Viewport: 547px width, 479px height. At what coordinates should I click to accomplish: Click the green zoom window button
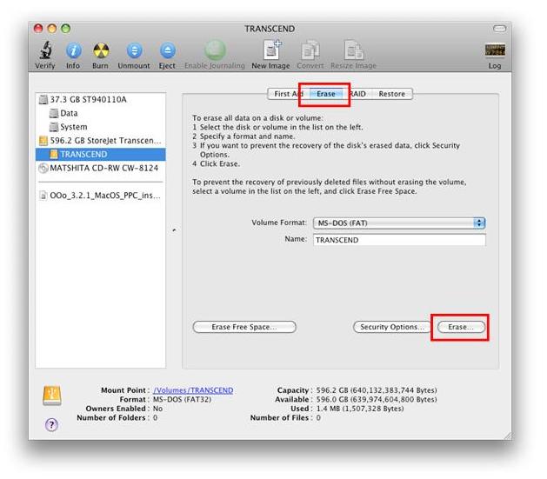coord(65,29)
